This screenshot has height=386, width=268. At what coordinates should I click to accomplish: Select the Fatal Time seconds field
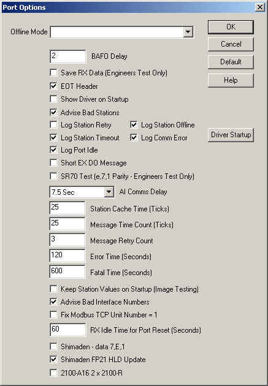[x=67, y=272]
